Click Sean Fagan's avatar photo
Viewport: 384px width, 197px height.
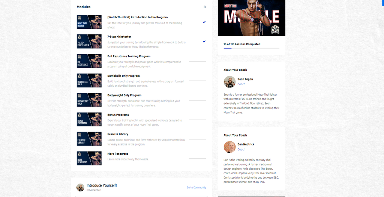point(230,82)
